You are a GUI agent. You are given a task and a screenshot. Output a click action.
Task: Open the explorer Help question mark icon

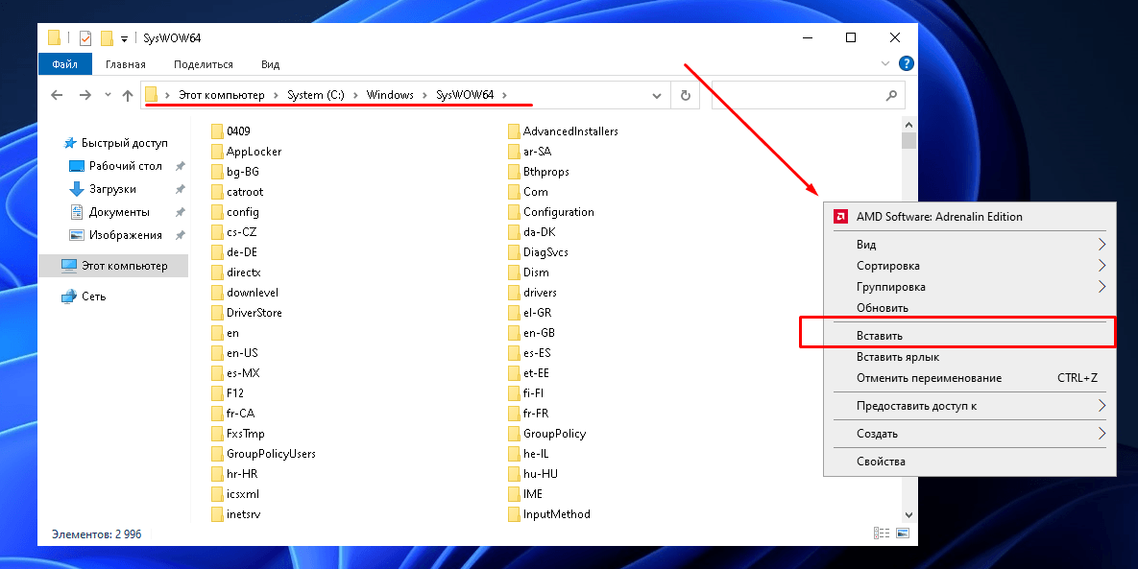pyautogui.click(x=906, y=64)
